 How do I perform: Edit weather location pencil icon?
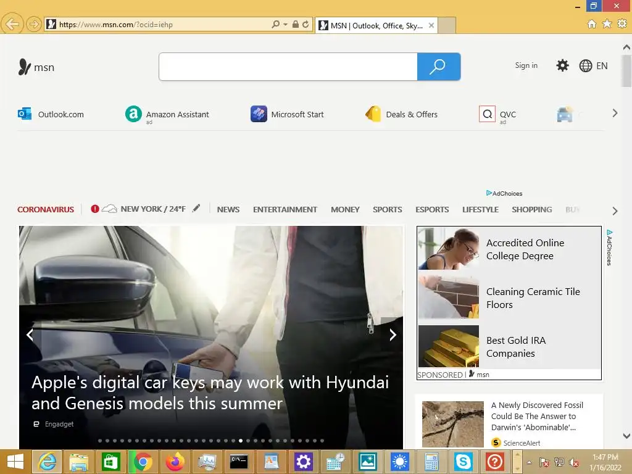[x=196, y=209]
